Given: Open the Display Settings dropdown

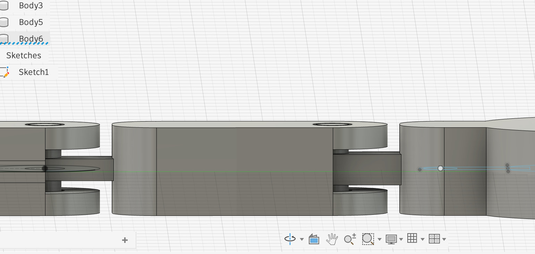Looking at the screenshot, I should pos(402,239).
